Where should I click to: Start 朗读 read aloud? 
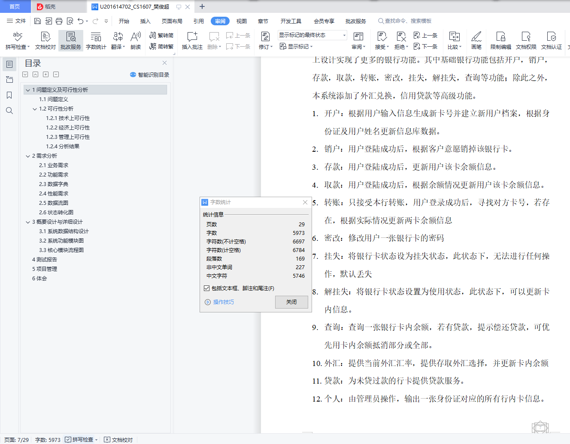136,41
